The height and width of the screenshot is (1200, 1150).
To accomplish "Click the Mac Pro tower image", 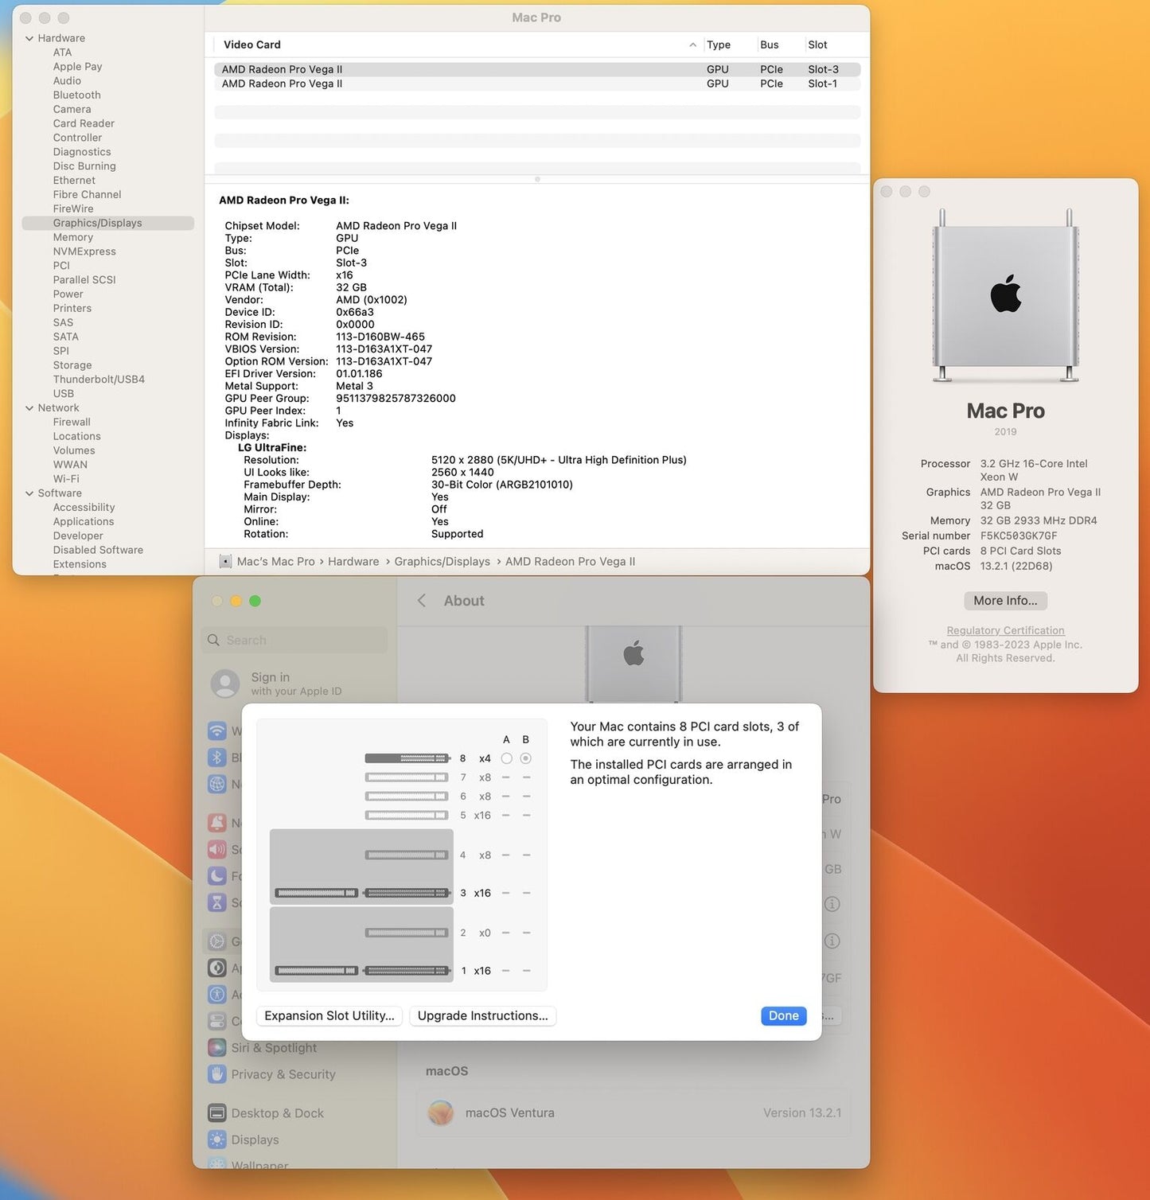I will point(1006,296).
